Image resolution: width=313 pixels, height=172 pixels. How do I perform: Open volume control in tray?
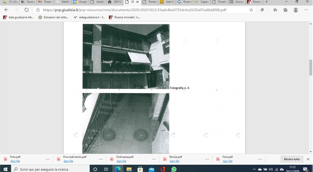[271, 169]
